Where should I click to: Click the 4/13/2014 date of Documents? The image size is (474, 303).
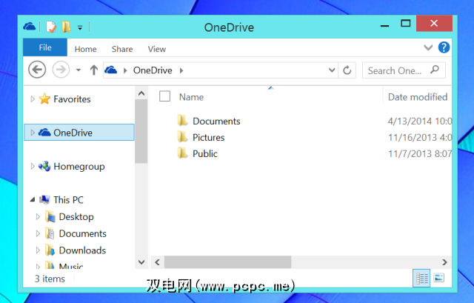pyautogui.click(x=420, y=121)
